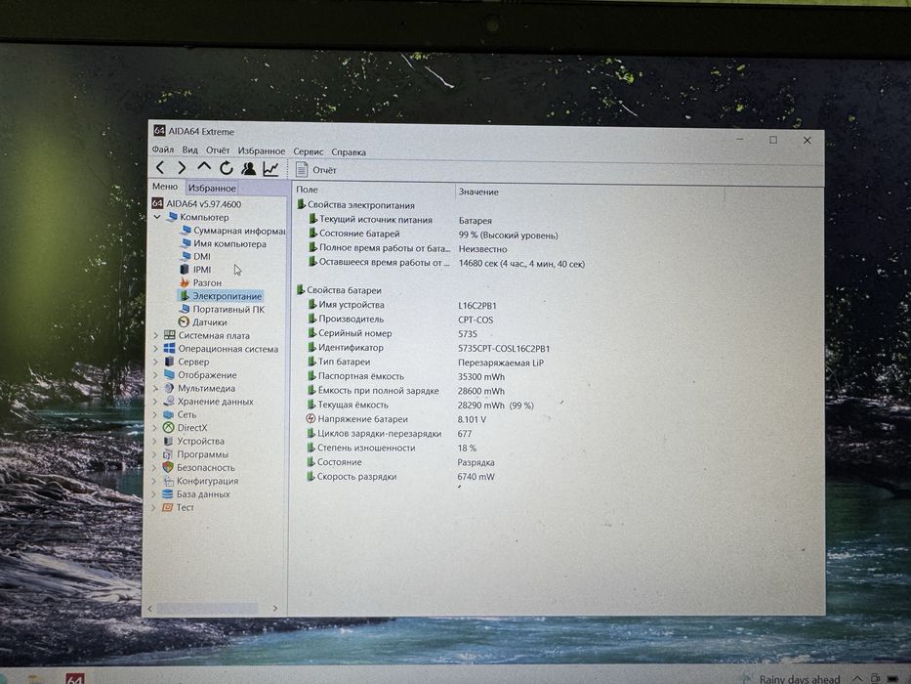
Task: Select the Степень изношенности row
Action: pyautogui.click(x=392, y=448)
